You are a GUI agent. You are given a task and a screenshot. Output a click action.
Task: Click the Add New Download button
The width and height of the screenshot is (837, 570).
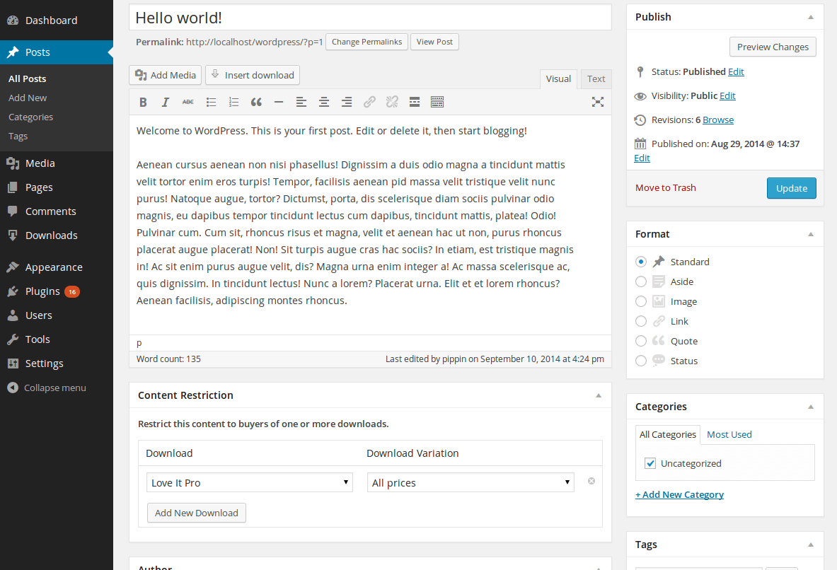[x=196, y=512]
